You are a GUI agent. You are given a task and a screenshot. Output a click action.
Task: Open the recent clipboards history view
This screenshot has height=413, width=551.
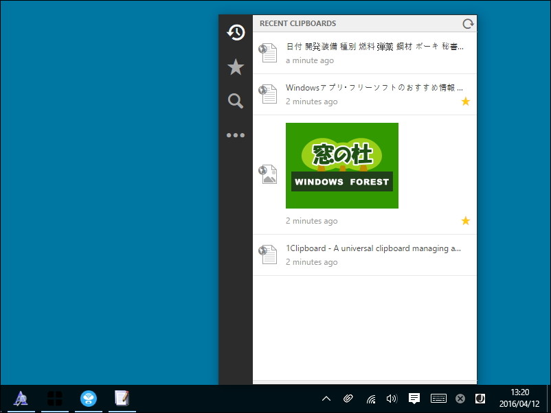click(236, 32)
